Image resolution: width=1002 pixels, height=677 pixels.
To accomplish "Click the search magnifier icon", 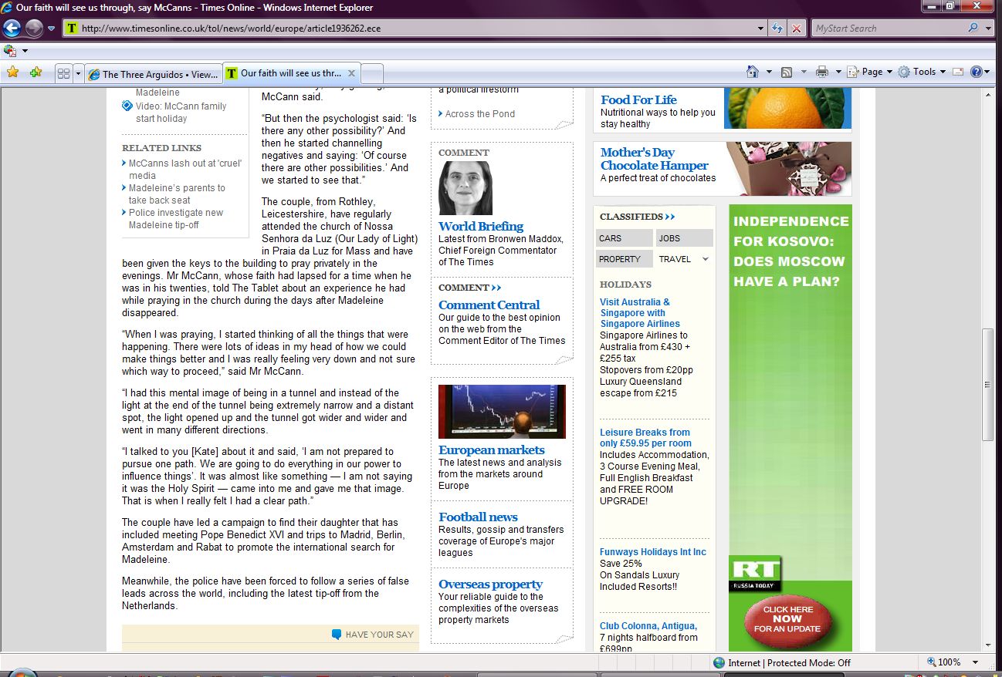I will point(973,29).
